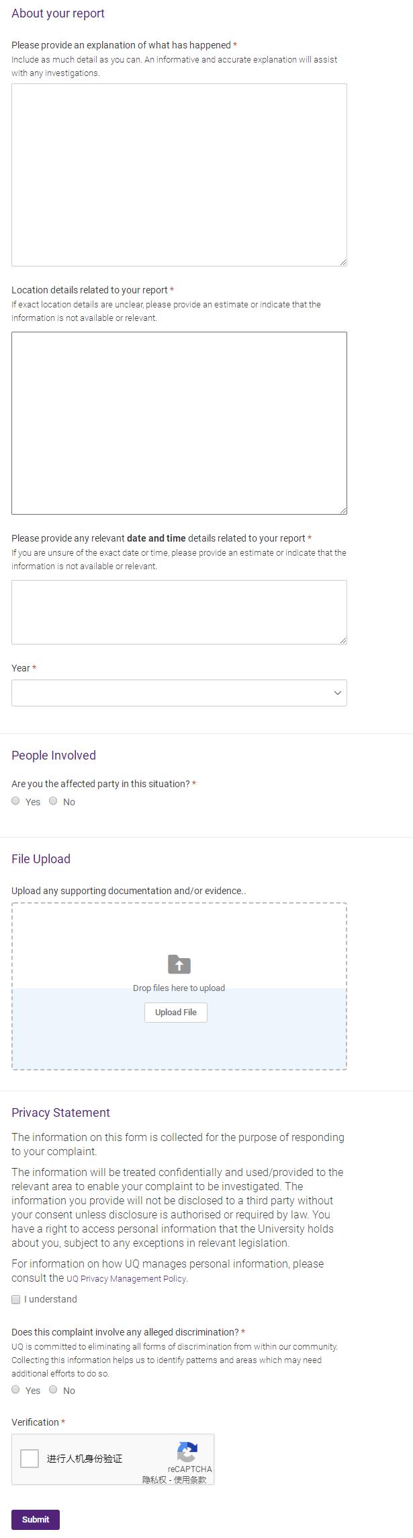Select Yes for affected party question
The image size is (413, 1538).
[15, 801]
